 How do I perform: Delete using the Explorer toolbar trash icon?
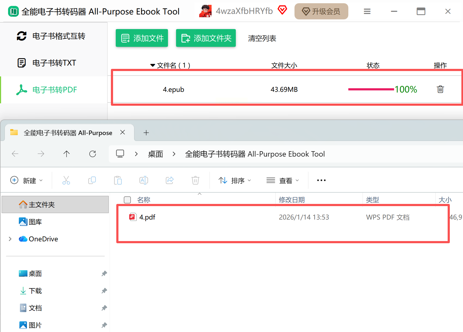pos(195,180)
